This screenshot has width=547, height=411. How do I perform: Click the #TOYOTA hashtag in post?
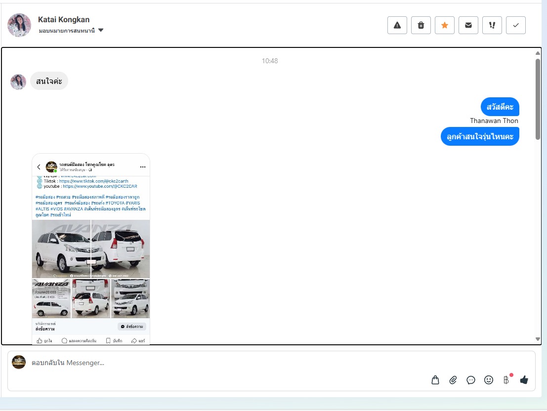[x=115, y=203]
